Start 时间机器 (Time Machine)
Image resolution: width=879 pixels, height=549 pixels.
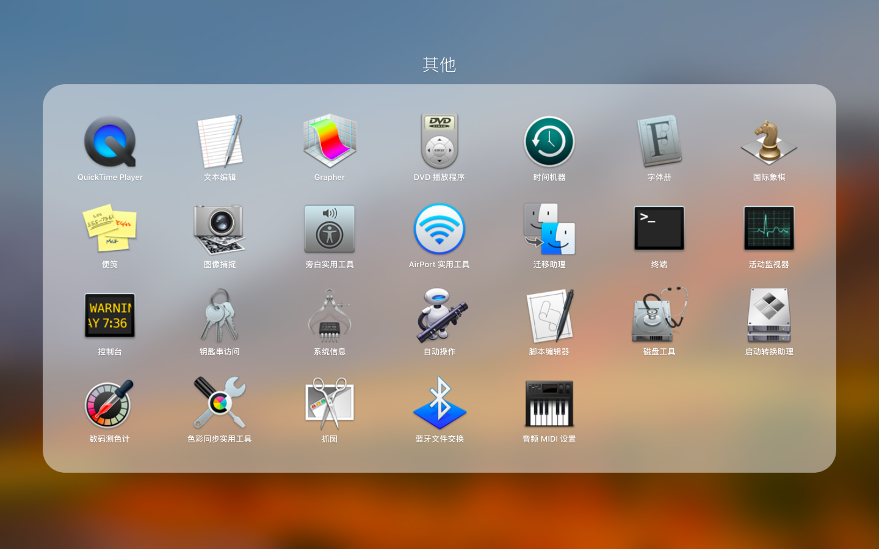click(549, 142)
